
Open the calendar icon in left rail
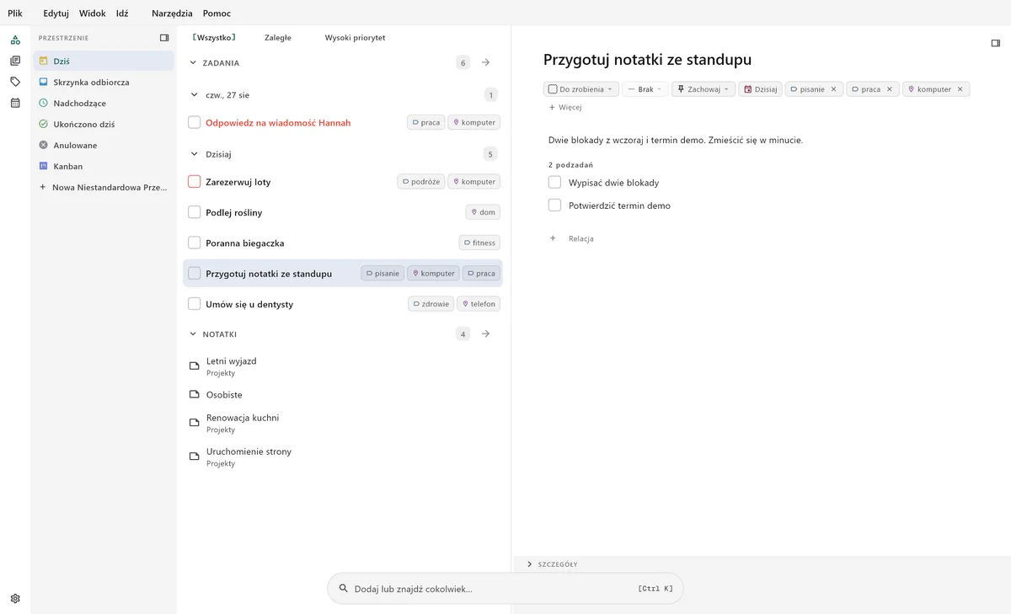coord(15,103)
